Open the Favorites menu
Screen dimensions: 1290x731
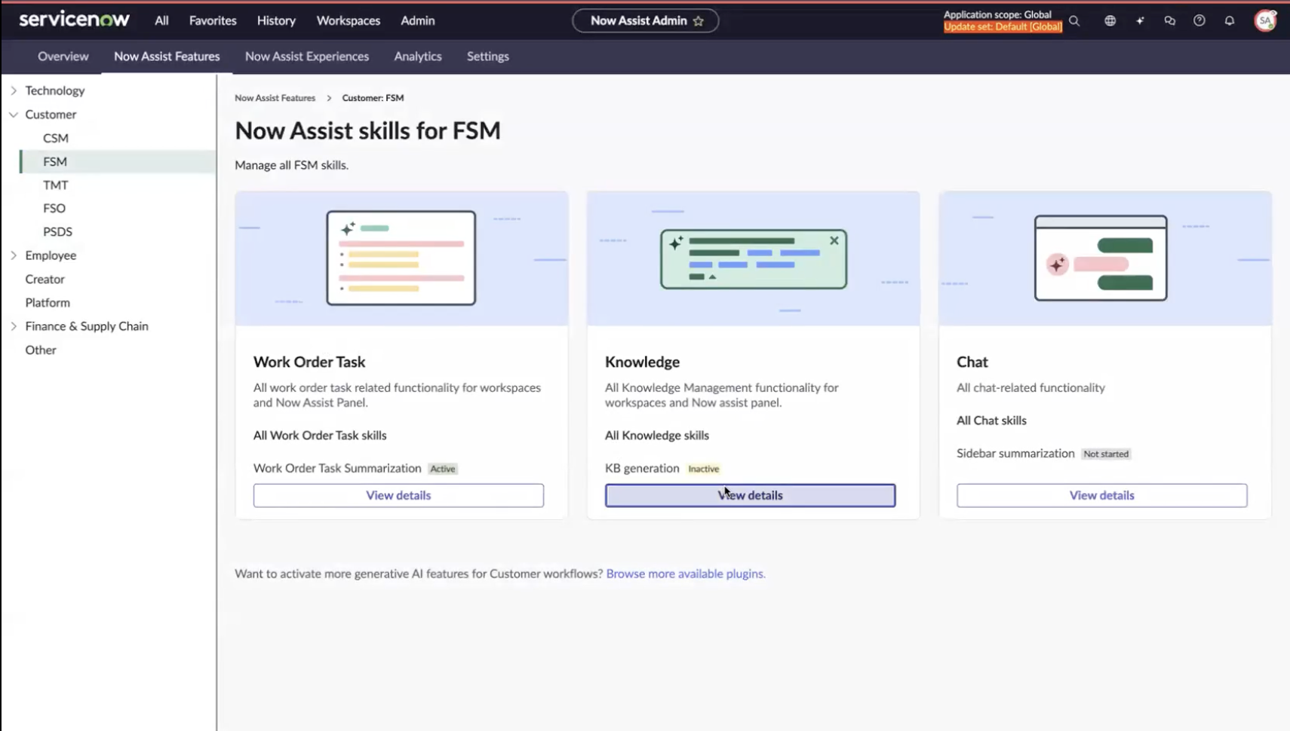pyautogui.click(x=213, y=20)
